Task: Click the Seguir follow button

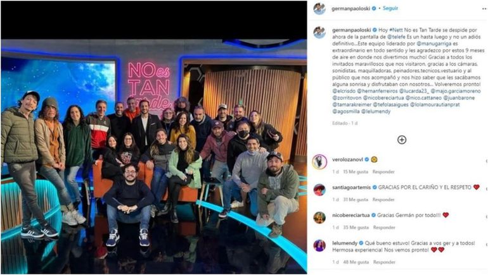Action: (390, 8)
